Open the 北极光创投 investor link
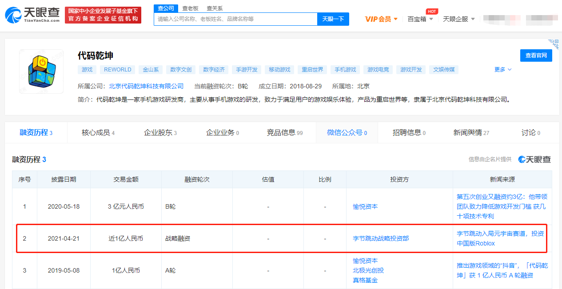 coord(368,270)
